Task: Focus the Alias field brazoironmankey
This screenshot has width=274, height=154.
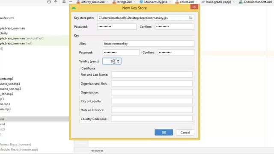Action: 149,44
